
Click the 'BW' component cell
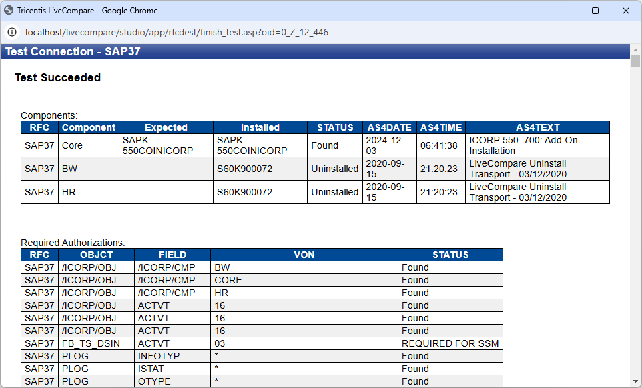click(89, 169)
